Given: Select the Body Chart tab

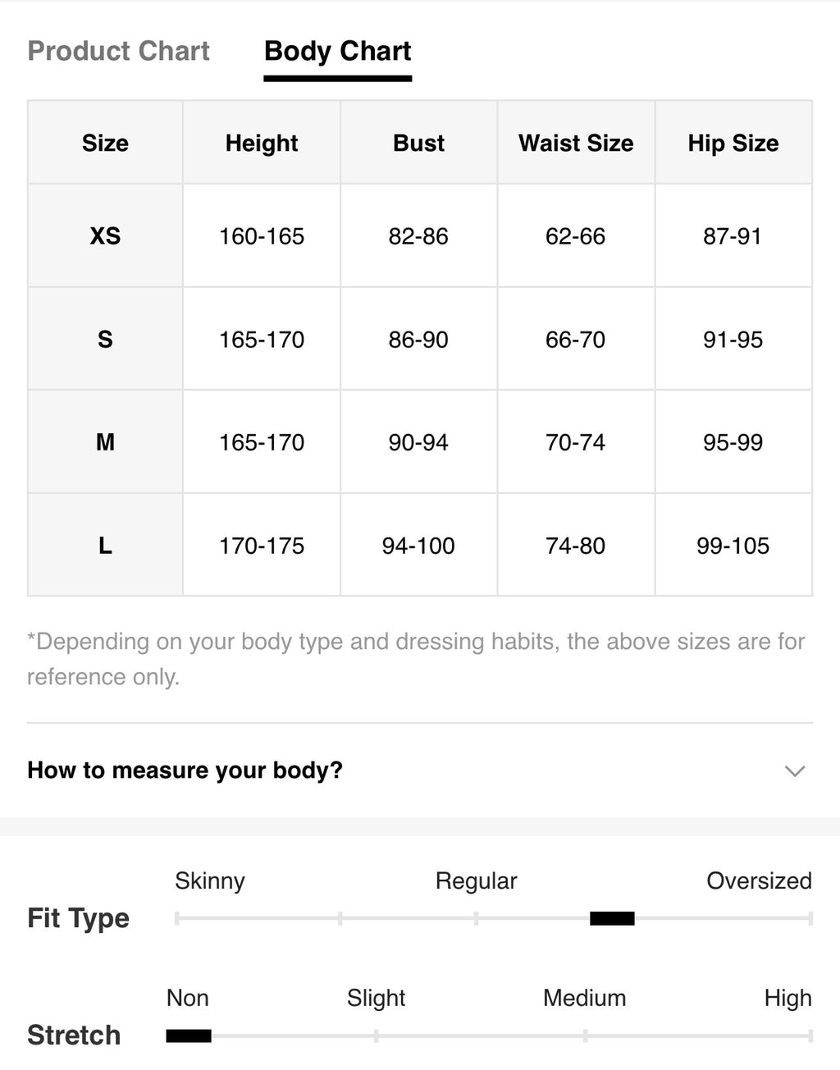Looking at the screenshot, I should [x=337, y=51].
